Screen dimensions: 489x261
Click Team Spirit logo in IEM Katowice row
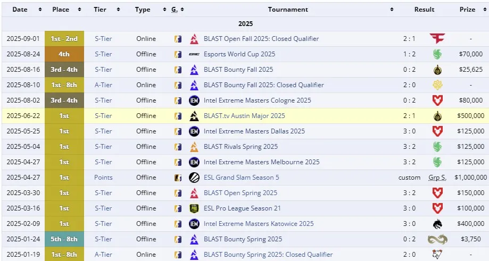coord(437,224)
